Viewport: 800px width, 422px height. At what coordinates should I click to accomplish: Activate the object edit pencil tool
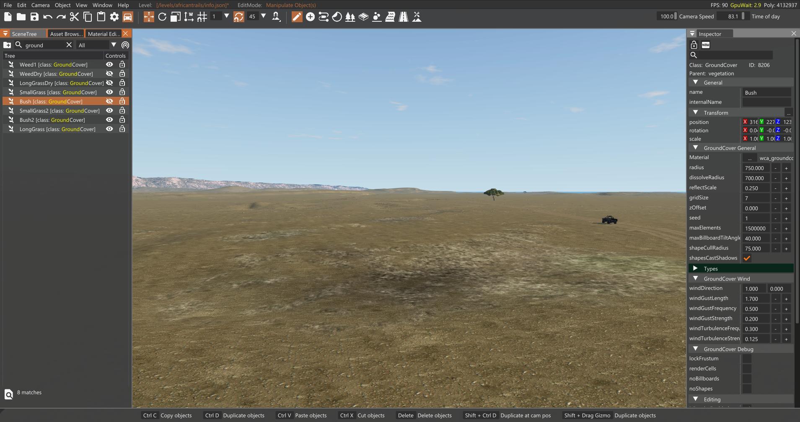click(x=297, y=17)
